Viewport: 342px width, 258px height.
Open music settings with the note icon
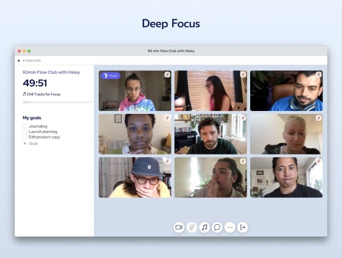point(204,227)
